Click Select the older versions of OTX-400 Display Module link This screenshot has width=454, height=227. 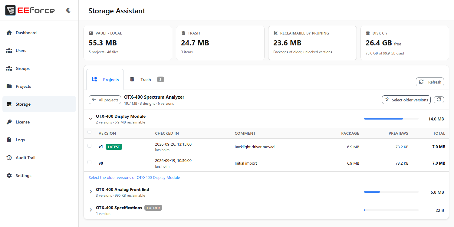[134, 177]
